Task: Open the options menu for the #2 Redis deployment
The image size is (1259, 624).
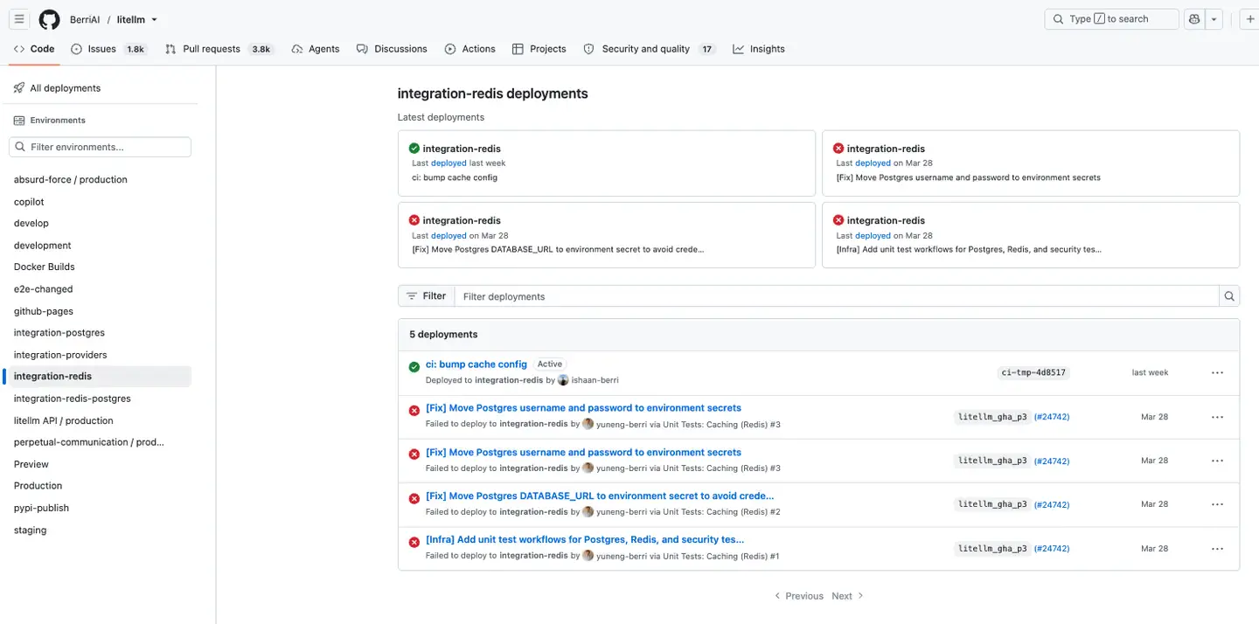Action: [x=1217, y=504]
